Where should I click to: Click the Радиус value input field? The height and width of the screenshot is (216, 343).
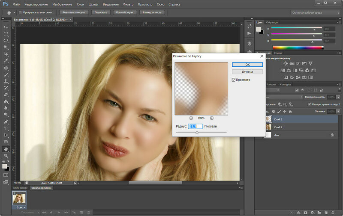pos(195,127)
